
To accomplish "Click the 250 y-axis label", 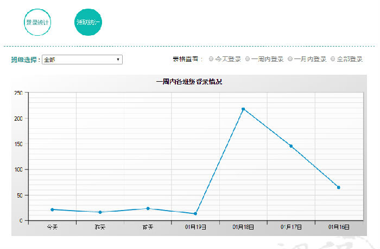I will (18, 93).
